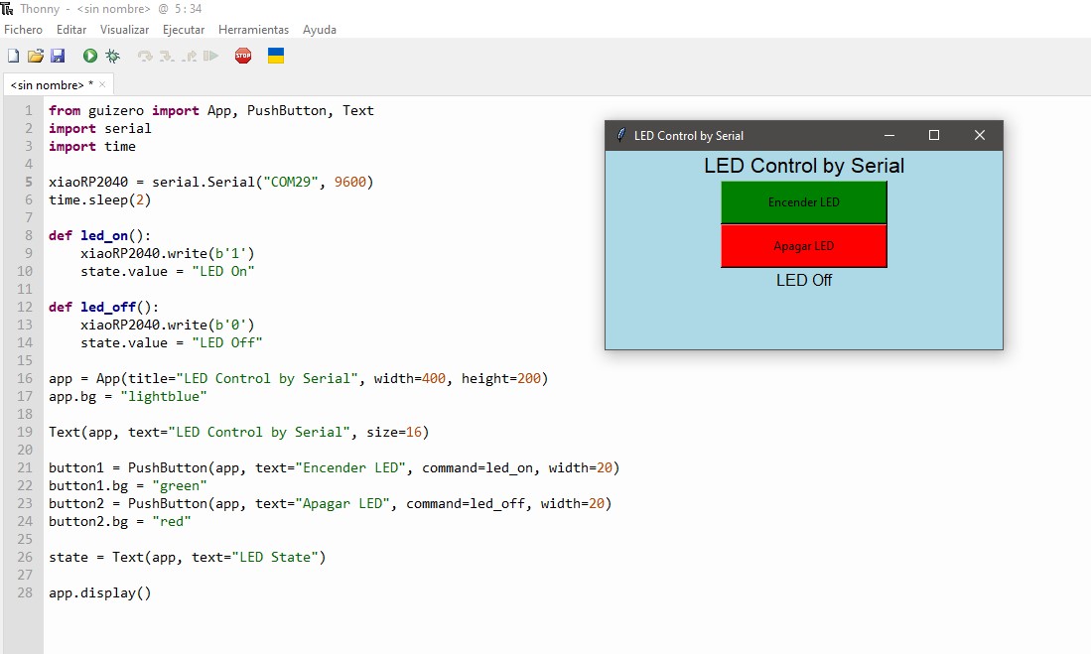Click the New file icon in toolbar
This screenshot has width=1091, height=654.
tap(13, 56)
